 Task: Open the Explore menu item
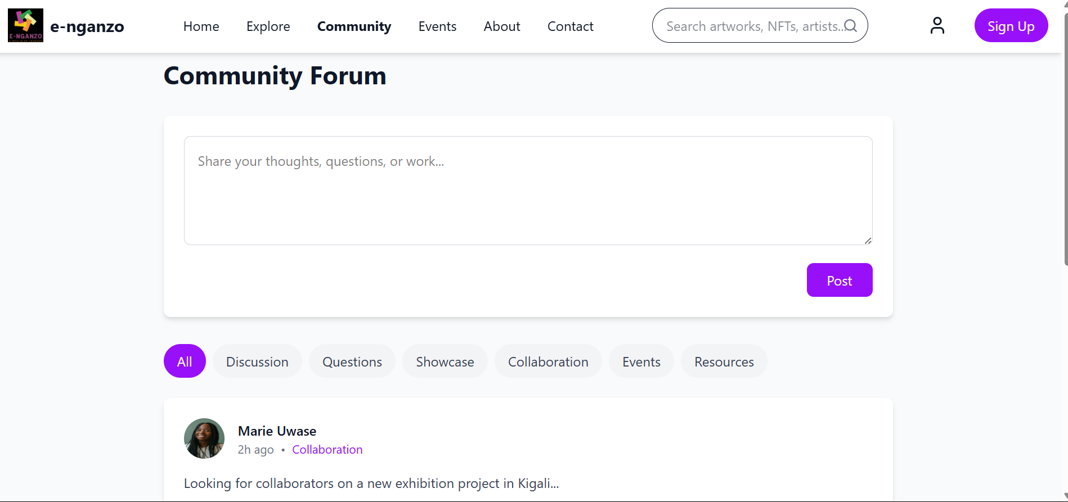[x=268, y=26]
